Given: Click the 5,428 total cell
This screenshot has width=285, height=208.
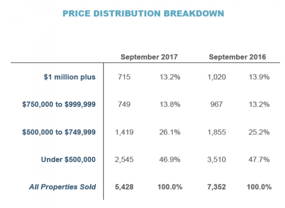Looking at the screenshot, I should 124,187.
